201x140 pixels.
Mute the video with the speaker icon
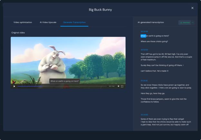pos(118,86)
